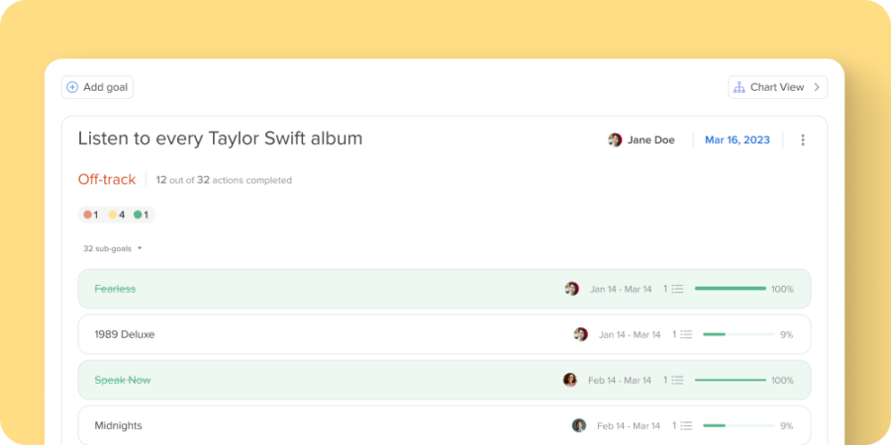This screenshot has width=891, height=445.
Task: Click the green status count indicator
Action: (141, 215)
